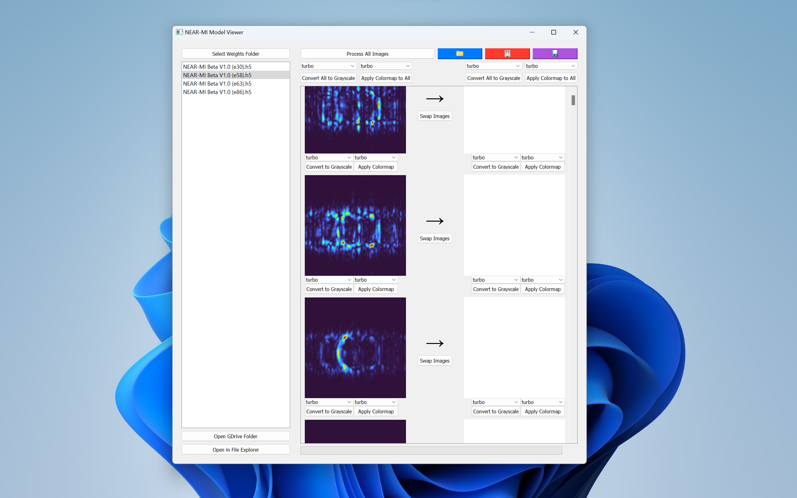Viewport: 797px width, 498px height.
Task: Click the progress bar at the bottom
Action: (431, 450)
